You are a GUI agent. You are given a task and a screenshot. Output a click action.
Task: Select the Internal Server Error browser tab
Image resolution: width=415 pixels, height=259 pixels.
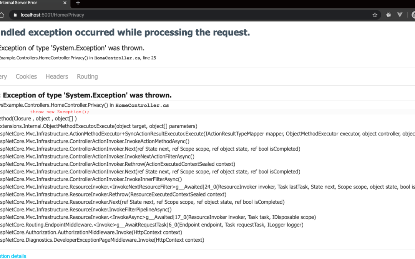click(23, 3)
